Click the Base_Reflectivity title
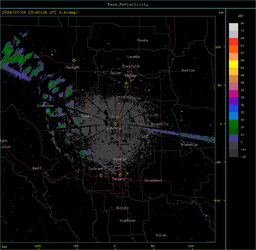The width and height of the screenshot is (256, 250). coord(128,4)
